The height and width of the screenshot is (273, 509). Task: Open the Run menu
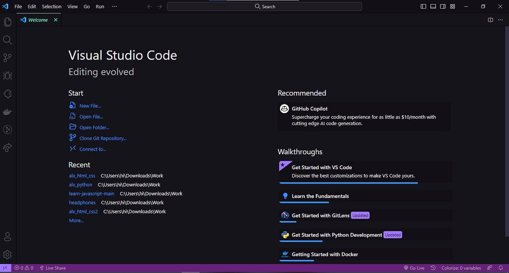point(100,6)
